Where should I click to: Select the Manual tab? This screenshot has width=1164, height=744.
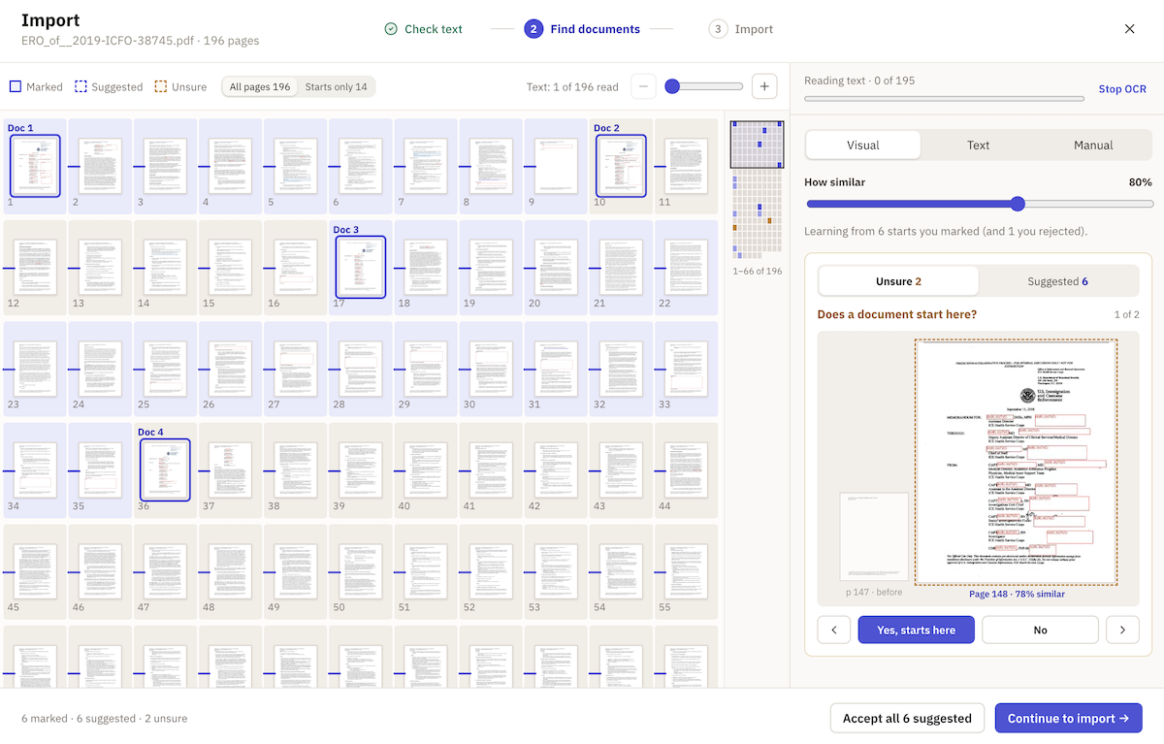tap(1093, 145)
